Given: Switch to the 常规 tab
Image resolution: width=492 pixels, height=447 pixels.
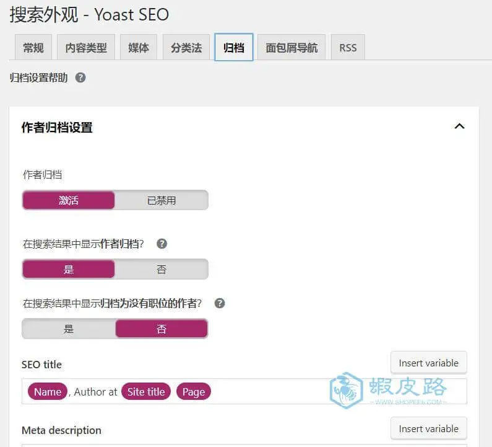Looking at the screenshot, I should [x=33, y=48].
